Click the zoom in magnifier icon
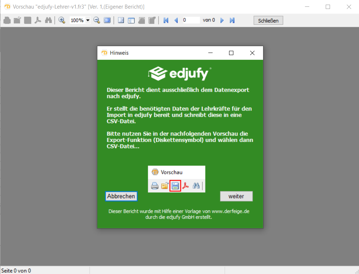359x274 pixels. click(62, 20)
